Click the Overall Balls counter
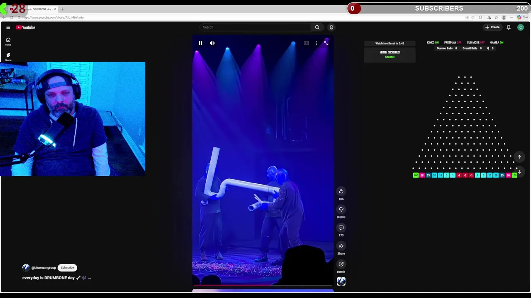Image resolution: width=531 pixels, height=298 pixels. 472,48
